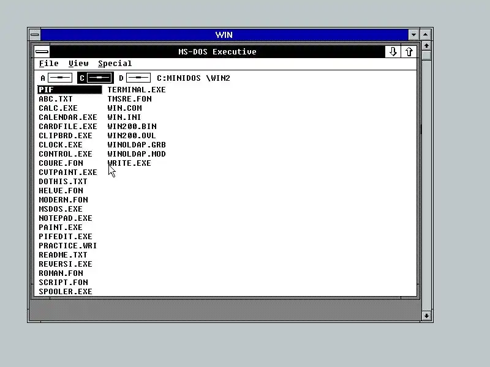The image size is (490, 367).
Task: Select CALC.EXE in the file list
Action: pos(58,108)
